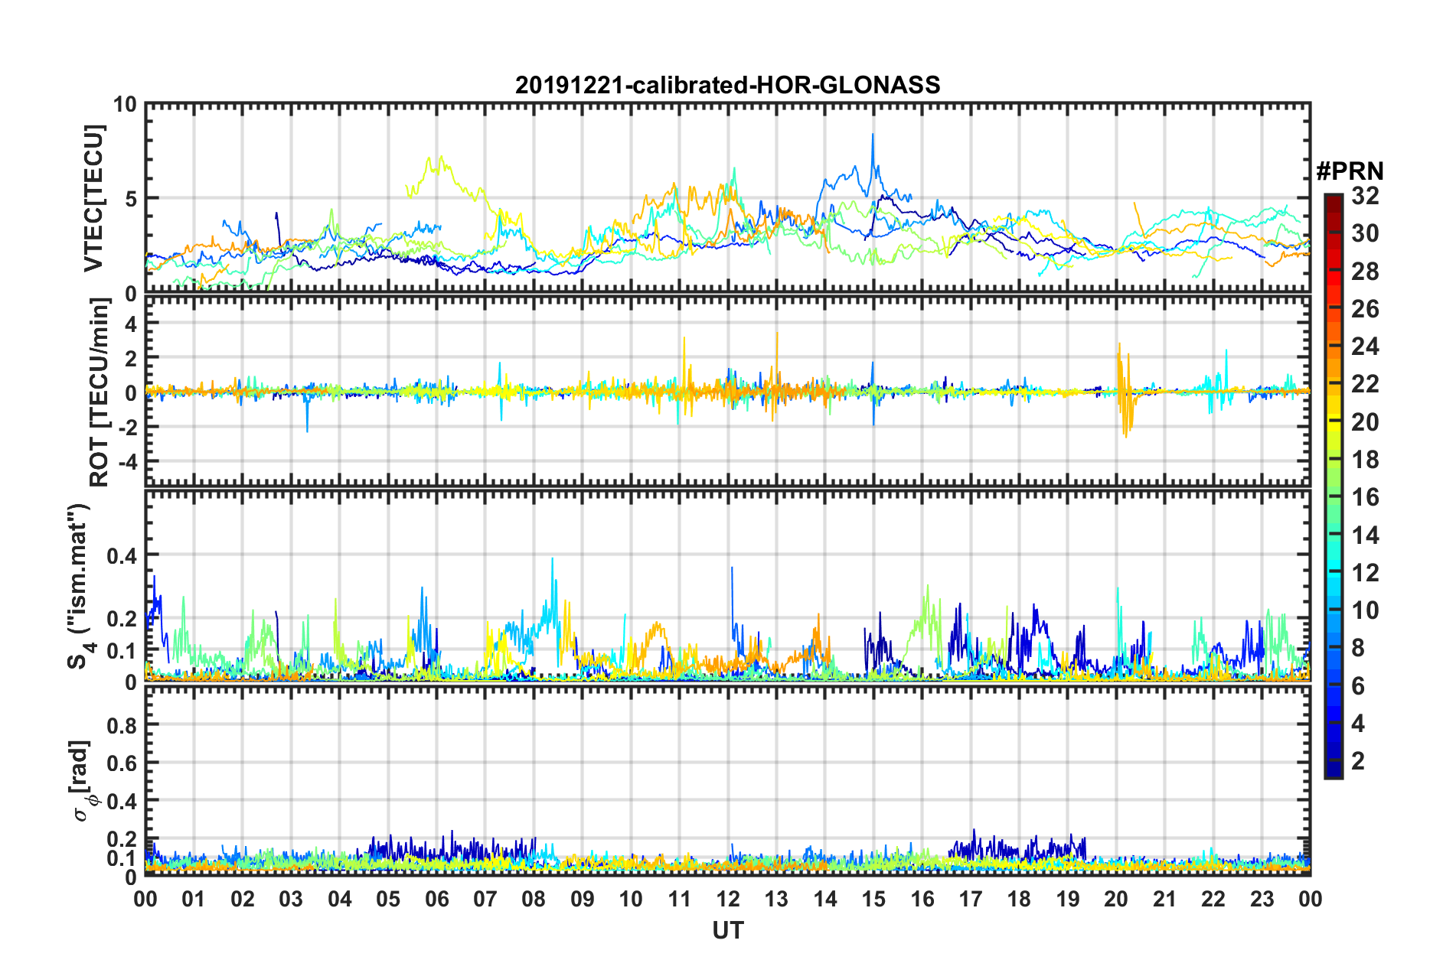Click the plot title 20191221-calibrated-HOR-GLONASS
The height and width of the screenshot is (973, 1456).
coord(727,85)
